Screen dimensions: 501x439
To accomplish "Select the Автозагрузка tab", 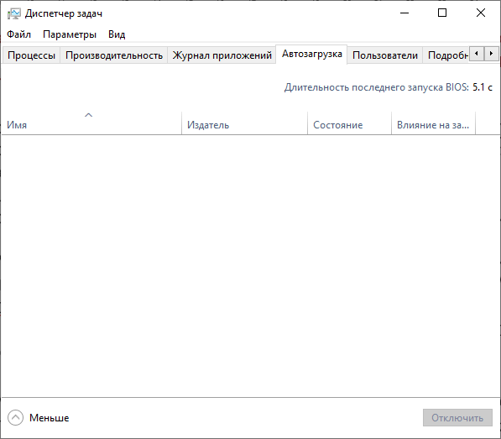I will coord(312,54).
